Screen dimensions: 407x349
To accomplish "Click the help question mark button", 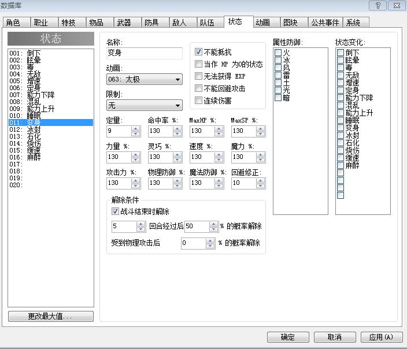I will point(378,5).
